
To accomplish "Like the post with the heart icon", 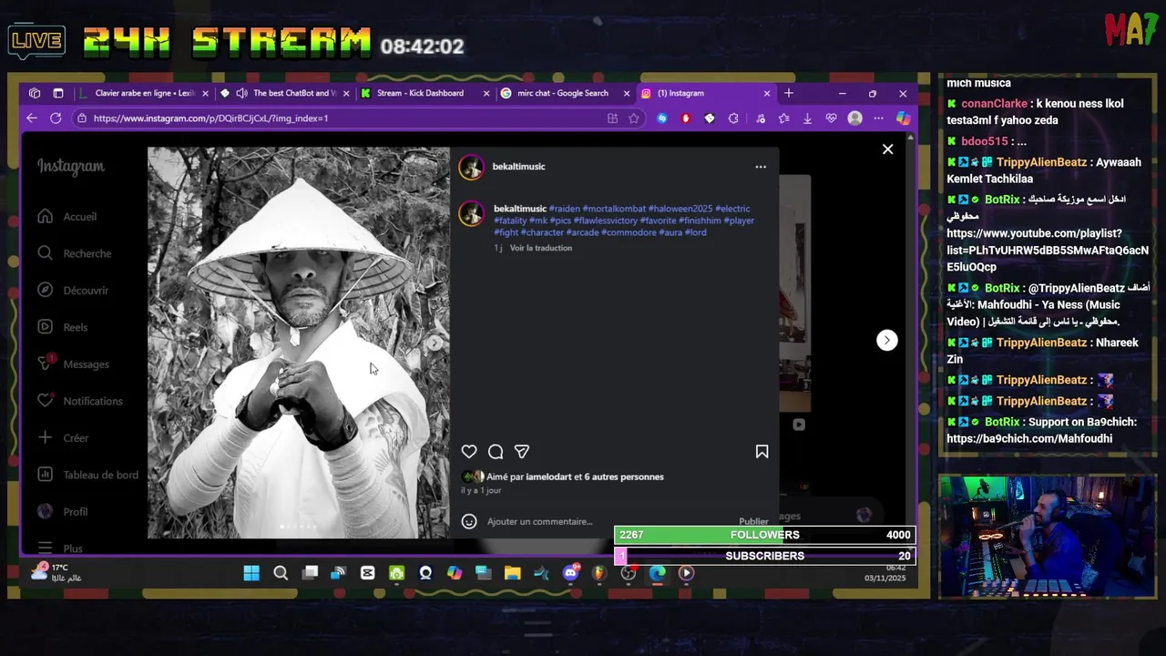I will [469, 451].
